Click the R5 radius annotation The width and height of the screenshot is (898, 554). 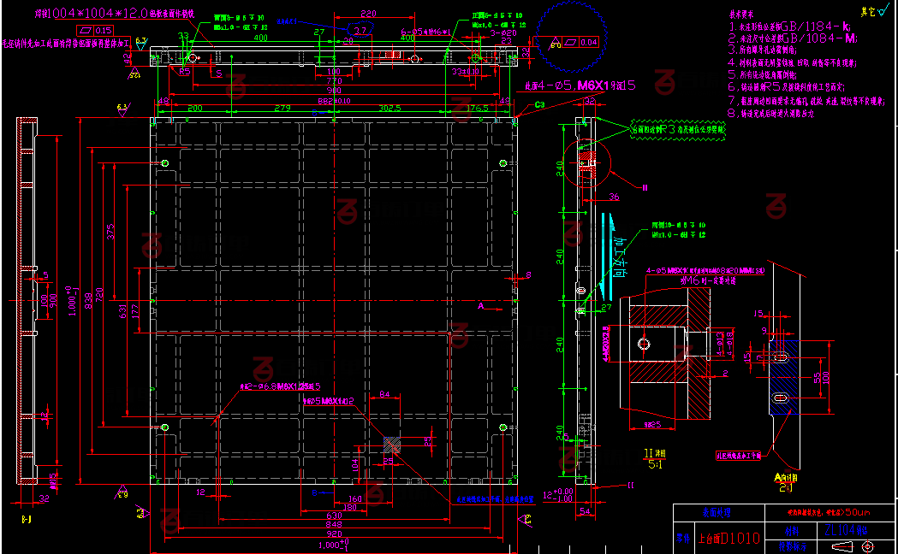coord(185,73)
